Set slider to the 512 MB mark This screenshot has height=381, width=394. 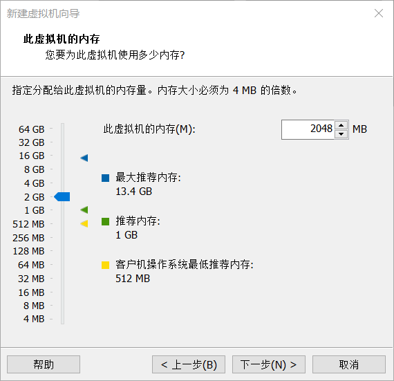63,223
